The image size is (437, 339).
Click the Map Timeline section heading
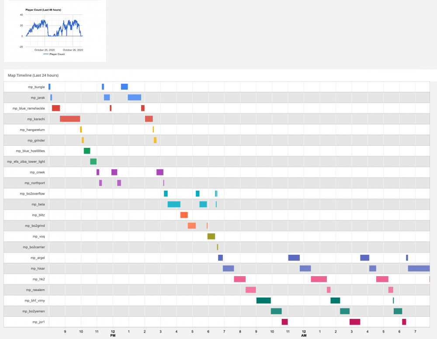click(x=33, y=75)
